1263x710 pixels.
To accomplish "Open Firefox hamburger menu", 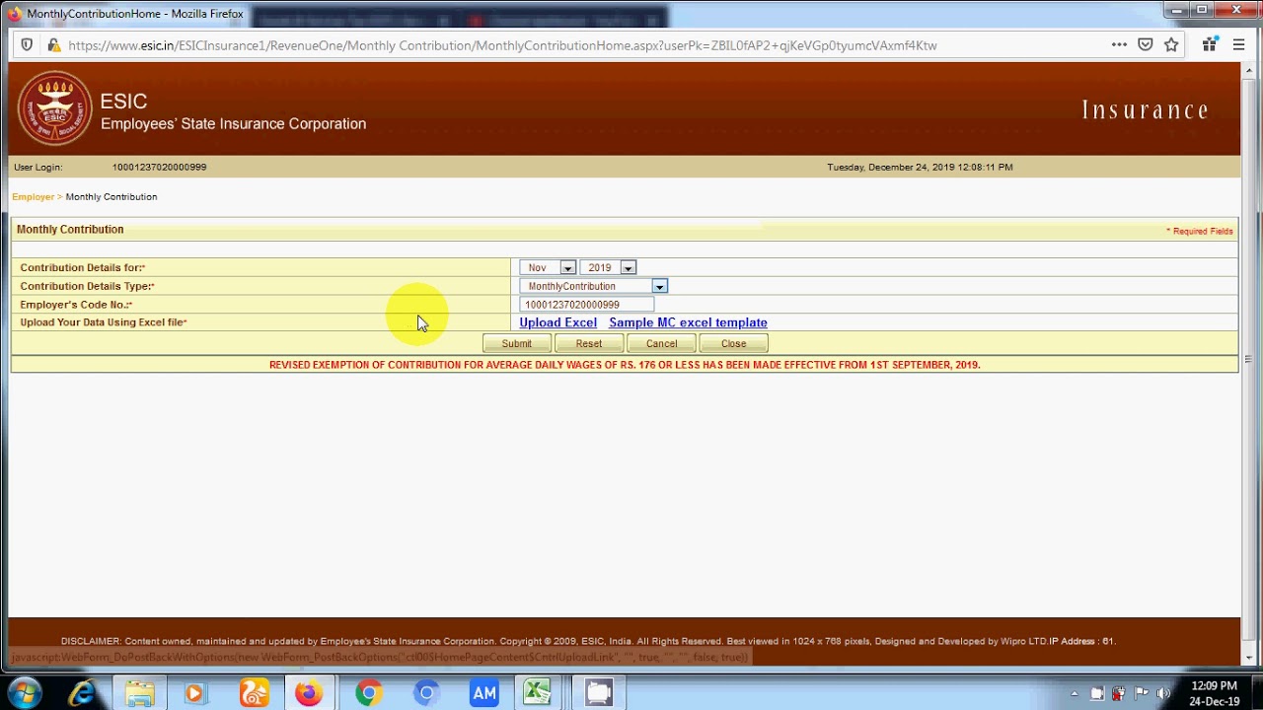I will tap(1238, 44).
